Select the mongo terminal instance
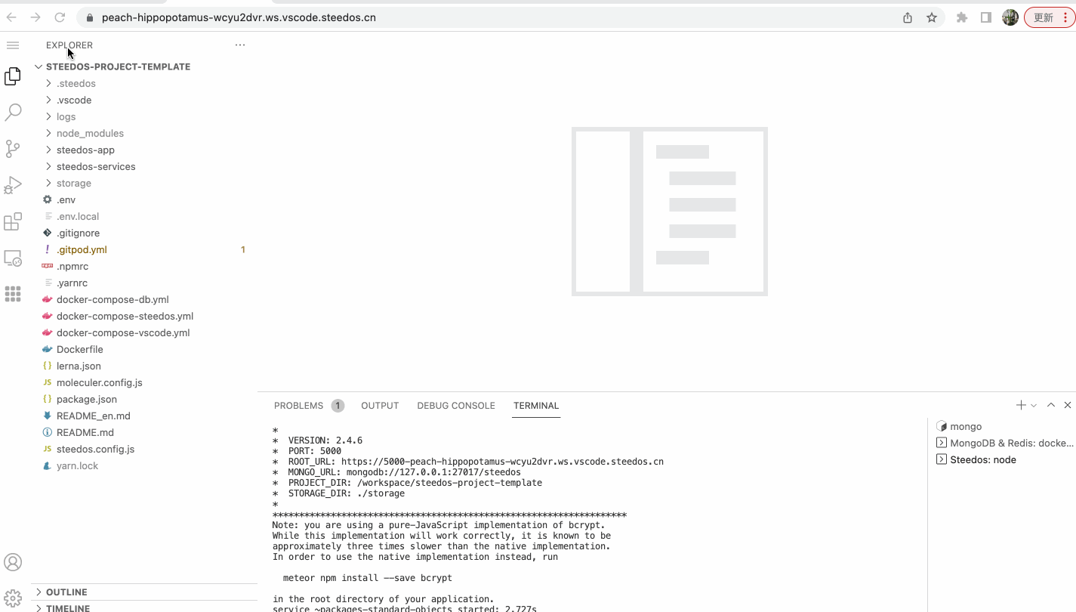 pyautogui.click(x=1001, y=426)
